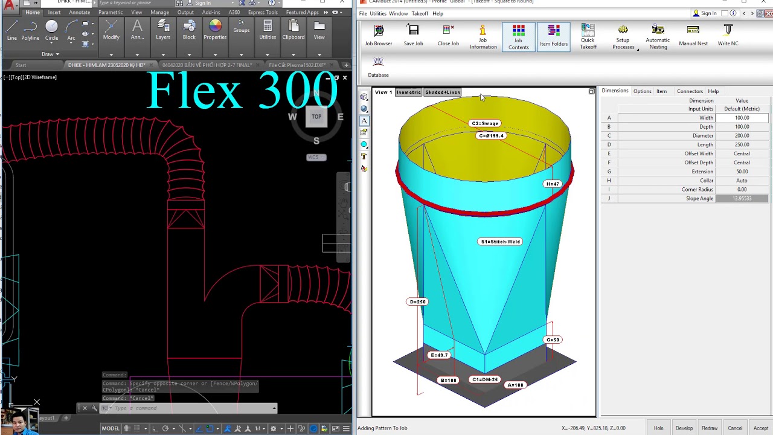
Task: Open the WCS coordinate system dropdown
Action: (316, 157)
